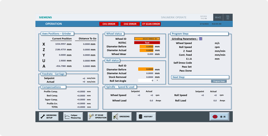Click the Roll Diameter Before orange field
This screenshot has width=268, height=136.
click(146, 69)
